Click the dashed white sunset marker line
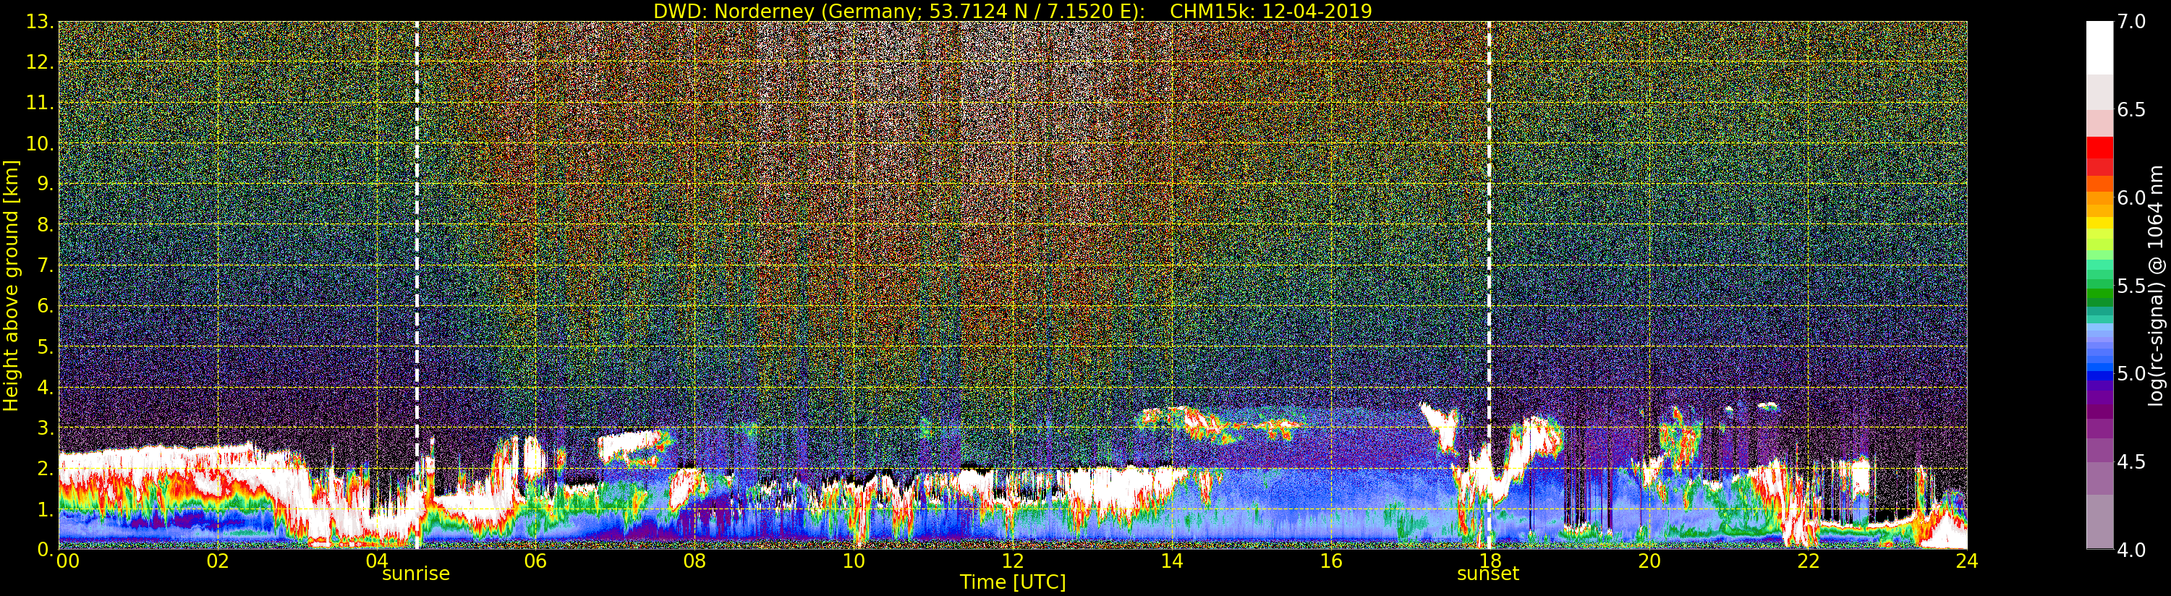The image size is (2171, 596). [1490, 285]
